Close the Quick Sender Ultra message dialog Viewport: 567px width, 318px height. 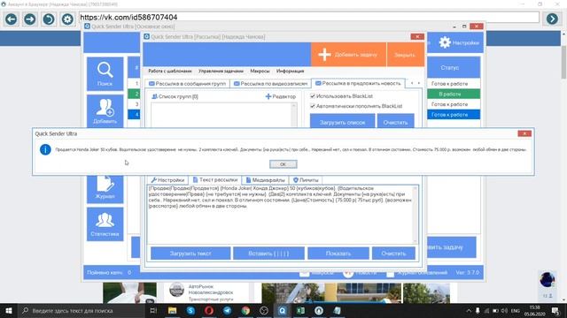pos(524,133)
